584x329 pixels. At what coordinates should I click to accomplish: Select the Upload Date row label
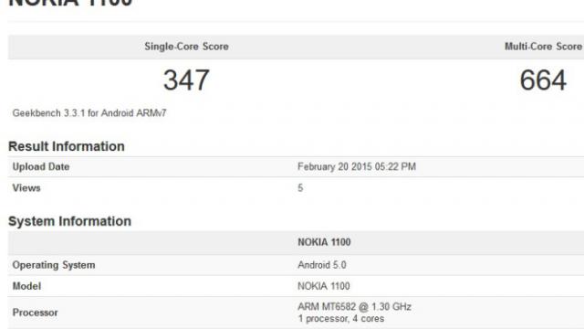point(41,166)
